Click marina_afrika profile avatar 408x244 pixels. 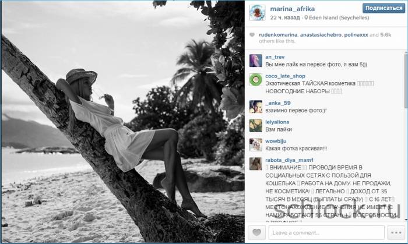(x=258, y=12)
